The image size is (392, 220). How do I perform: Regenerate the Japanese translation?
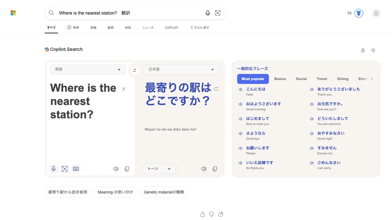click(216, 89)
